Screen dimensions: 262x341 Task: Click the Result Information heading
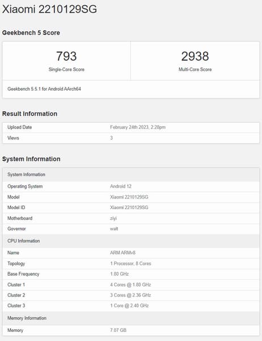(29, 114)
